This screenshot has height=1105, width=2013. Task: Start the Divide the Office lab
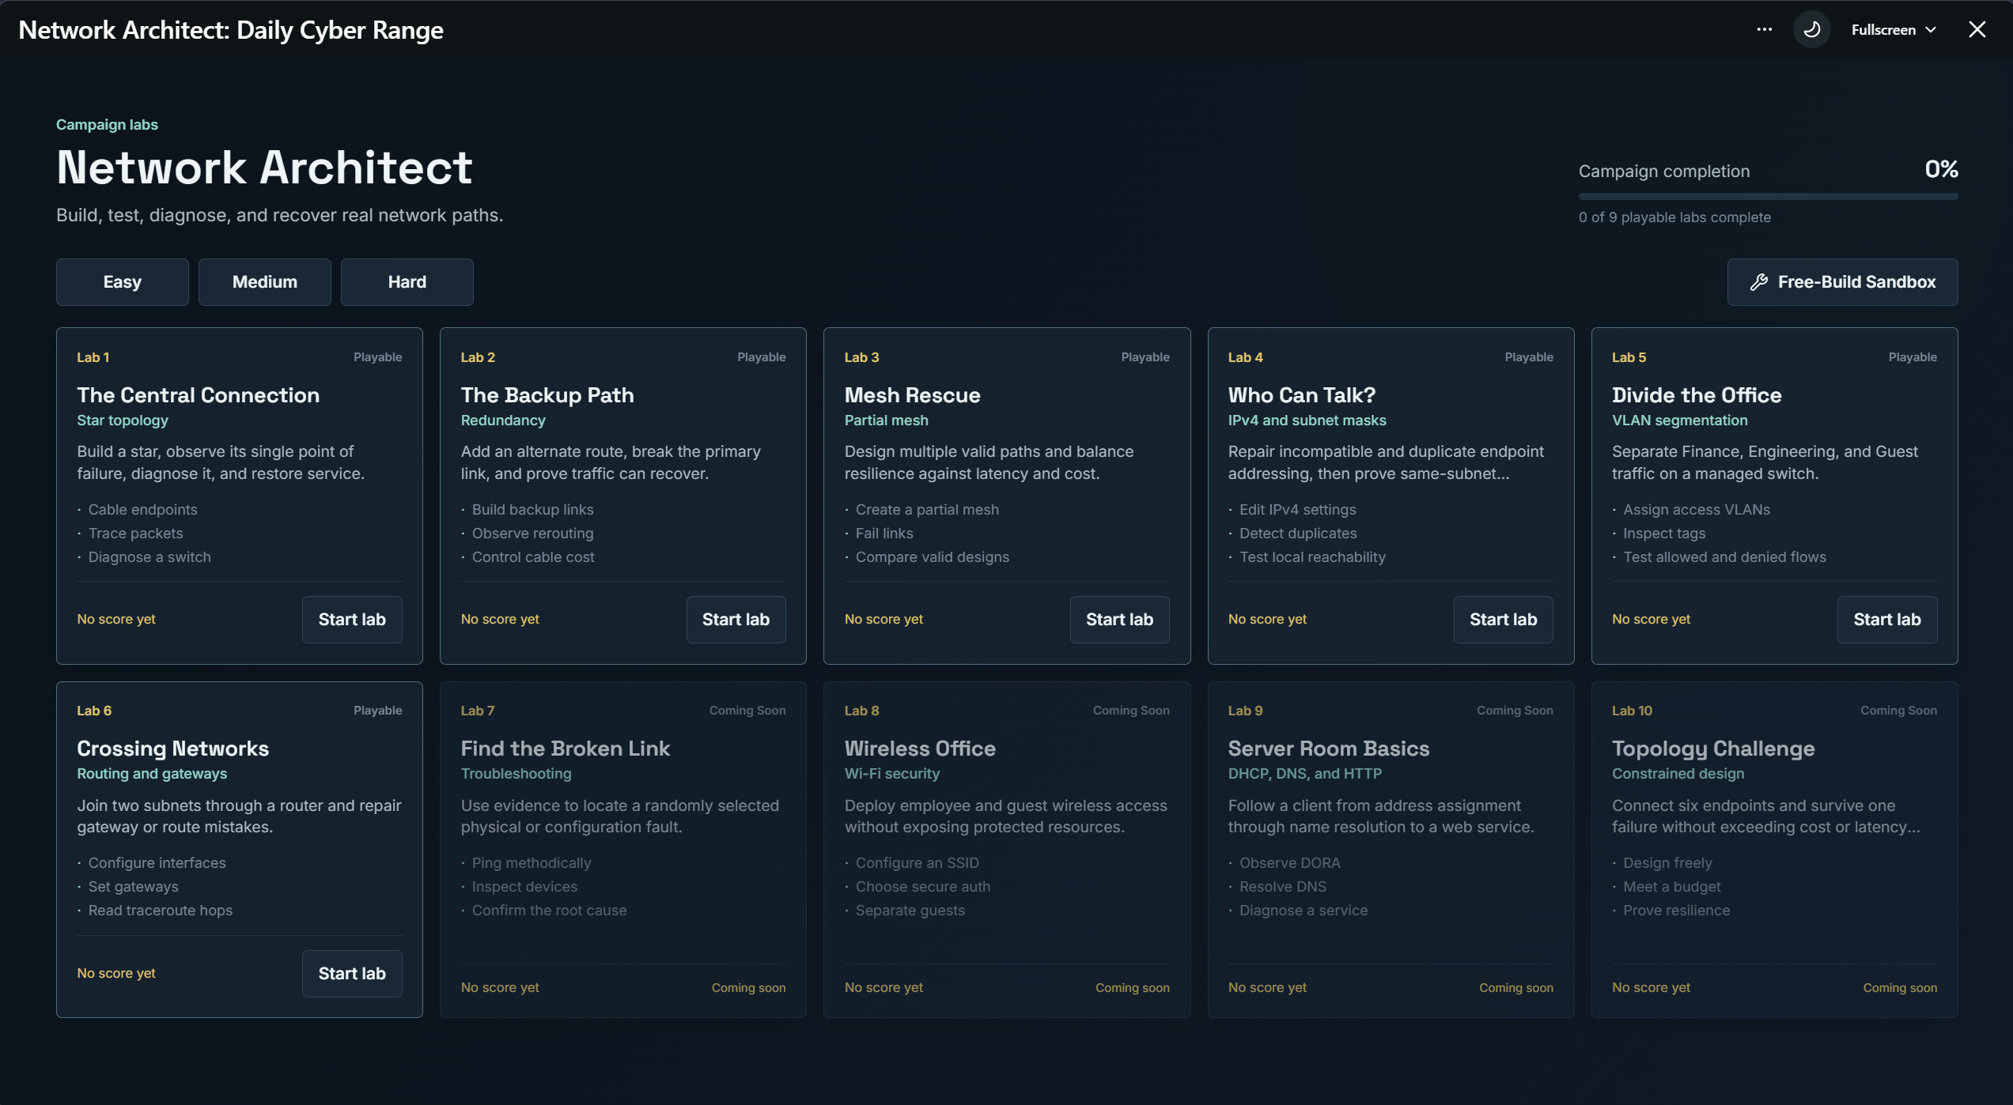[1887, 620]
